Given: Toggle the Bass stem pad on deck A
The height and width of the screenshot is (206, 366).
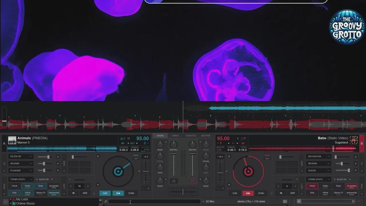Looking at the screenshot, I should [41, 186].
